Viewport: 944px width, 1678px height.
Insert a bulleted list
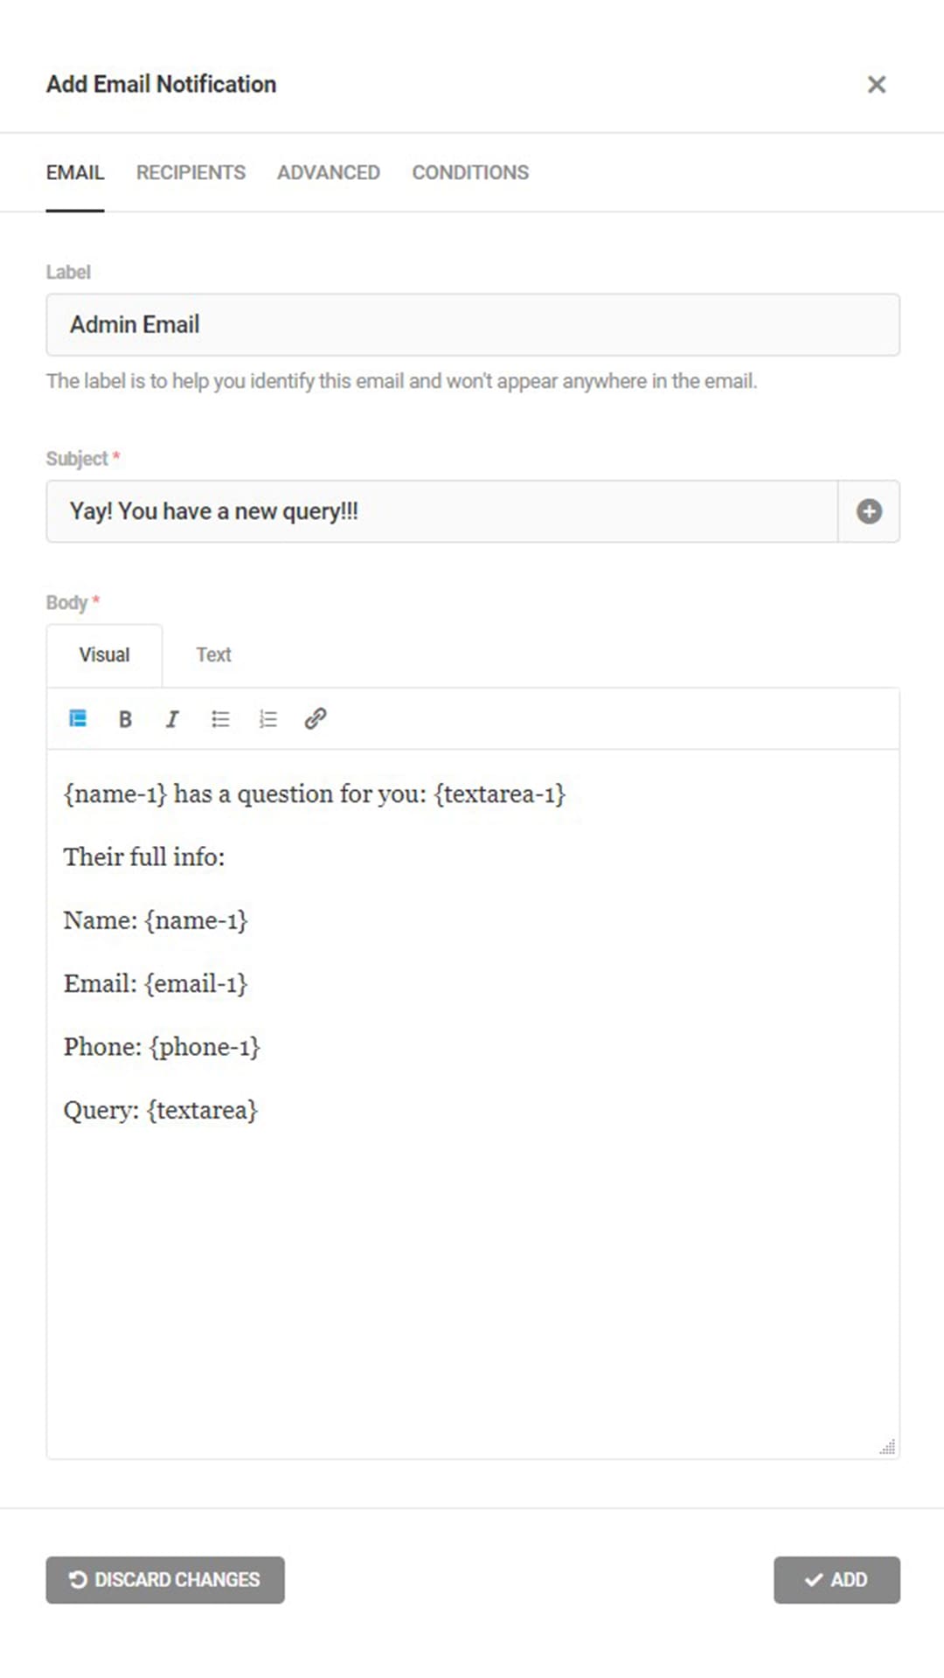click(219, 718)
